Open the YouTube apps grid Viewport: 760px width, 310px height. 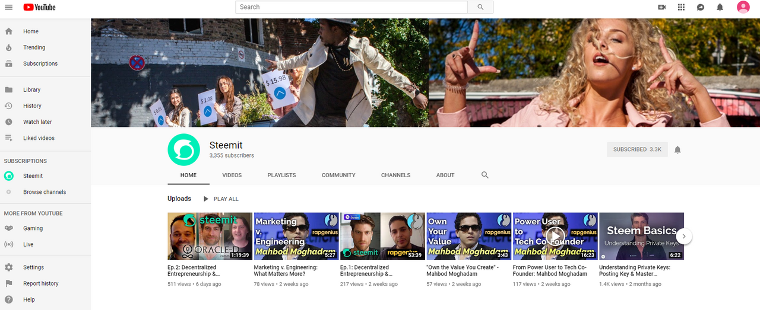[x=681, y=7]
